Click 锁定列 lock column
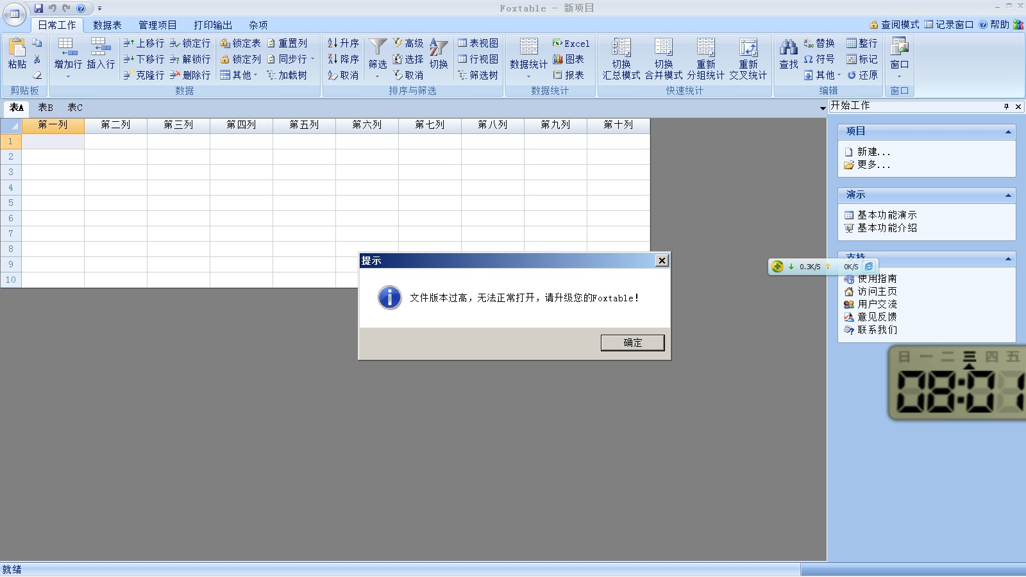The image size is (1026, 577). click(240, 59)
